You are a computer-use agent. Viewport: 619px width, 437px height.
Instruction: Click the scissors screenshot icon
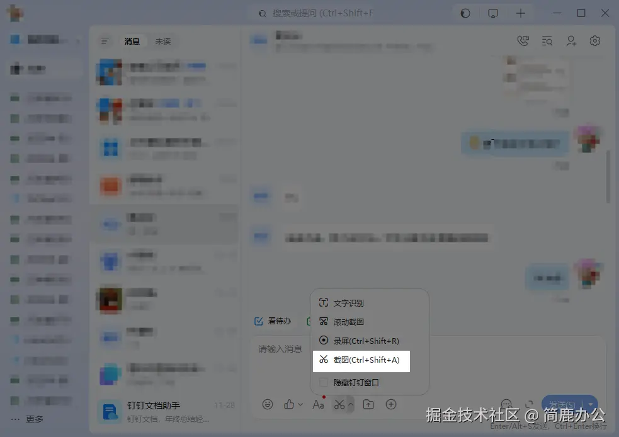pyautogui.click(x=339, y=404)
